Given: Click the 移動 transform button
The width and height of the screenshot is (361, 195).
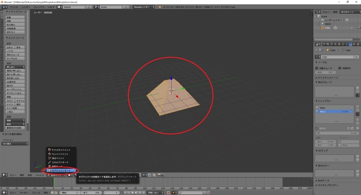Looking at the screenshot, I should coord(15,17).
